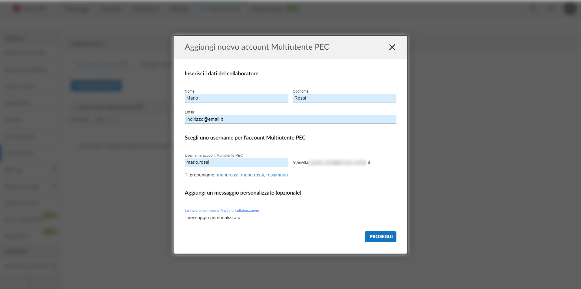Image resolution: width=581 pixels, height=289 pixels.
Task: Choose suggested username rossimario
Action: pos(277,175)
